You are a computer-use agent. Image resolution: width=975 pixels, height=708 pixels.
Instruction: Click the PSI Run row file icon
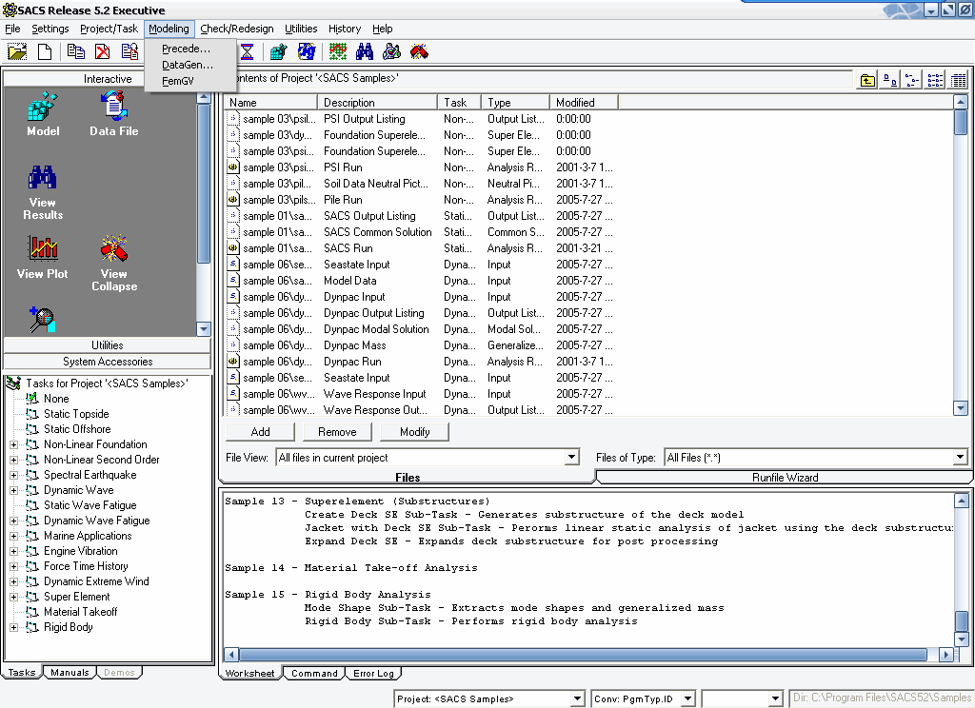(232, 167)
